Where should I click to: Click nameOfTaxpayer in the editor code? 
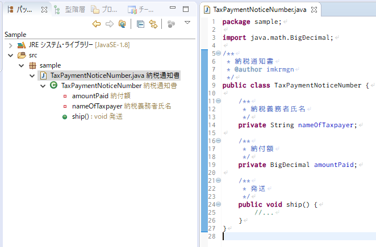(325, 125)
